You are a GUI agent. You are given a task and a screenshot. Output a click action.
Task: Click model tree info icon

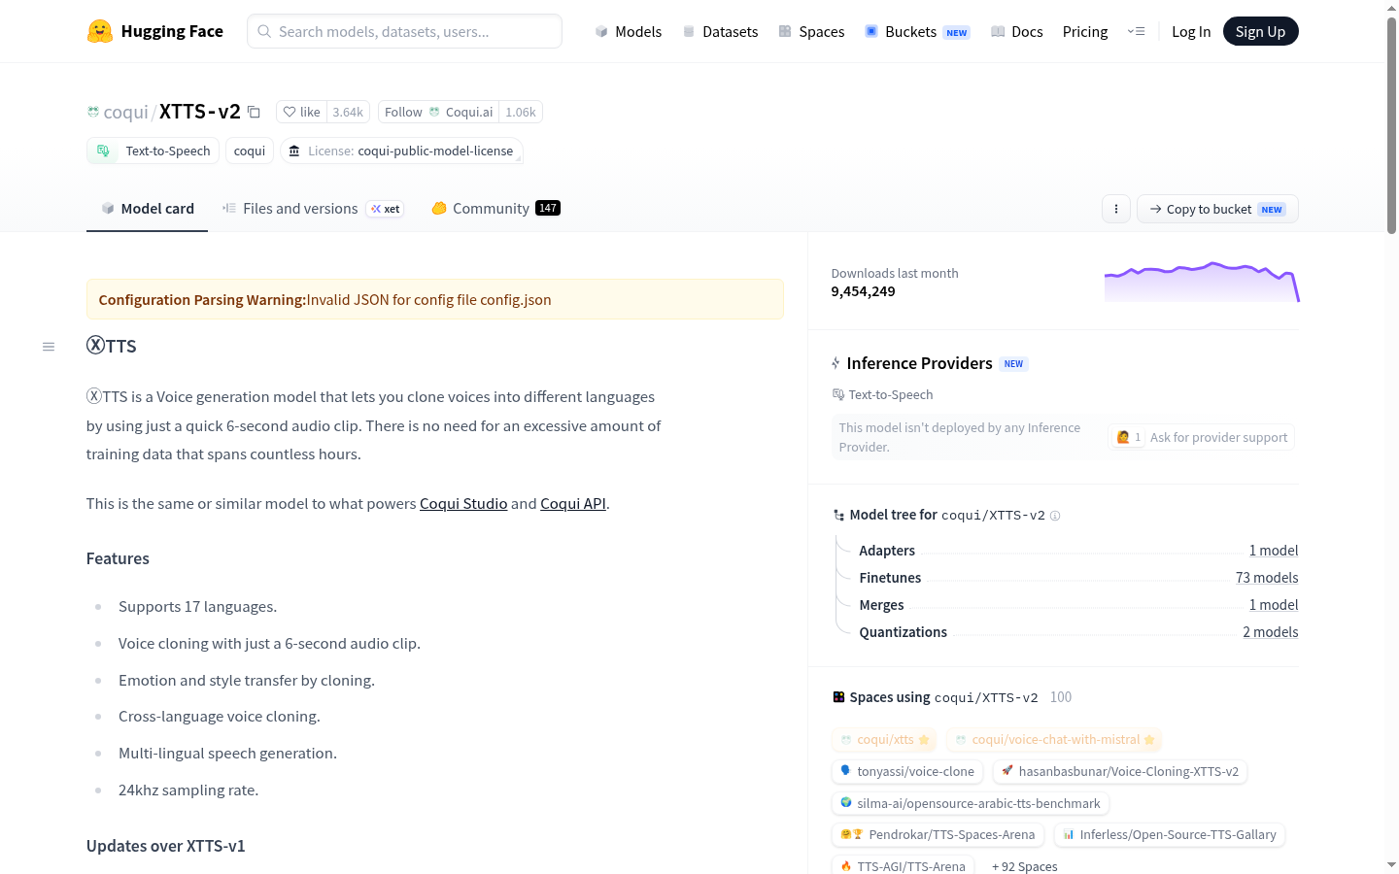click(1055, 516)
